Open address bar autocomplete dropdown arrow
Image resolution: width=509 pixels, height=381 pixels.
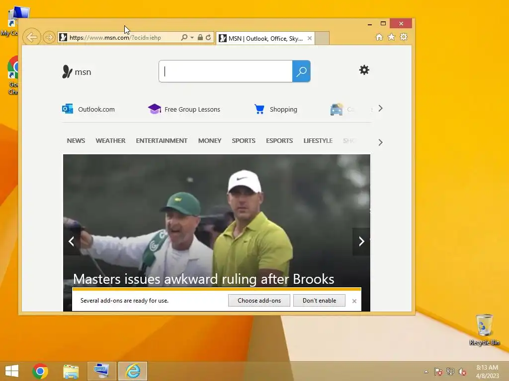click(192, 38)
